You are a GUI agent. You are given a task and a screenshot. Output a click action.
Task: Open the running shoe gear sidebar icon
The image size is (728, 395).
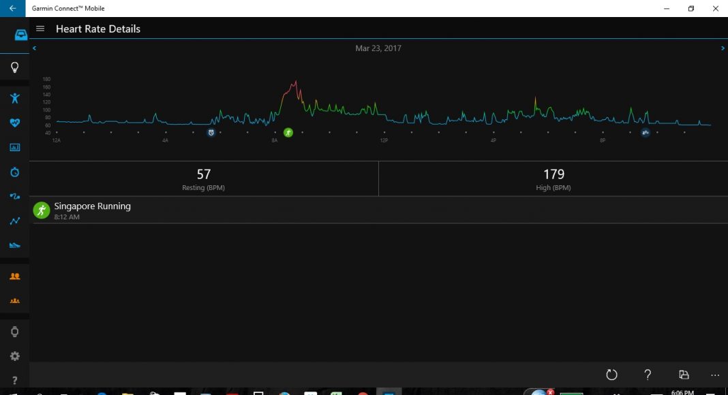(15, 245)
